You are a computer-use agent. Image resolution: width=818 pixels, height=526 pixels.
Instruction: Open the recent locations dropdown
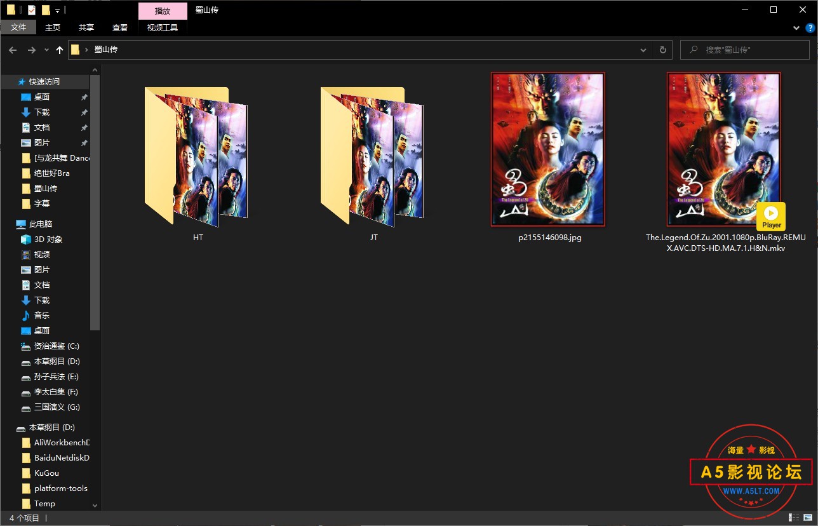click(46, 50)
